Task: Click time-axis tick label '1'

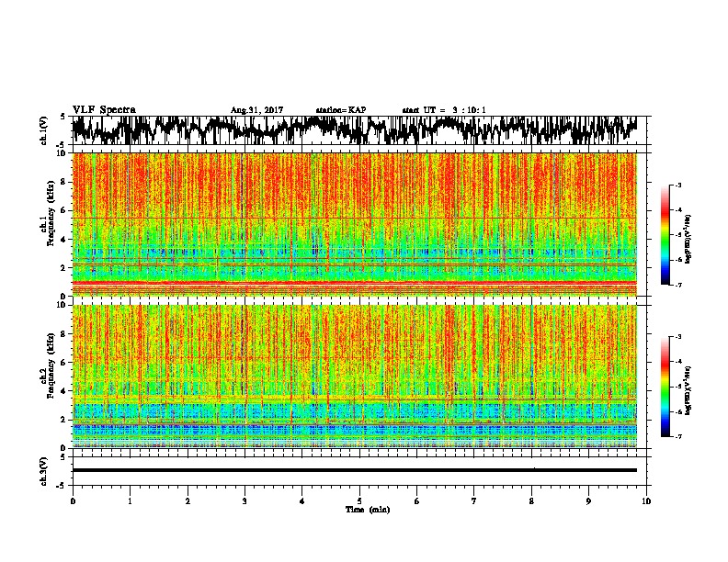Action: [x=130, y=501]
